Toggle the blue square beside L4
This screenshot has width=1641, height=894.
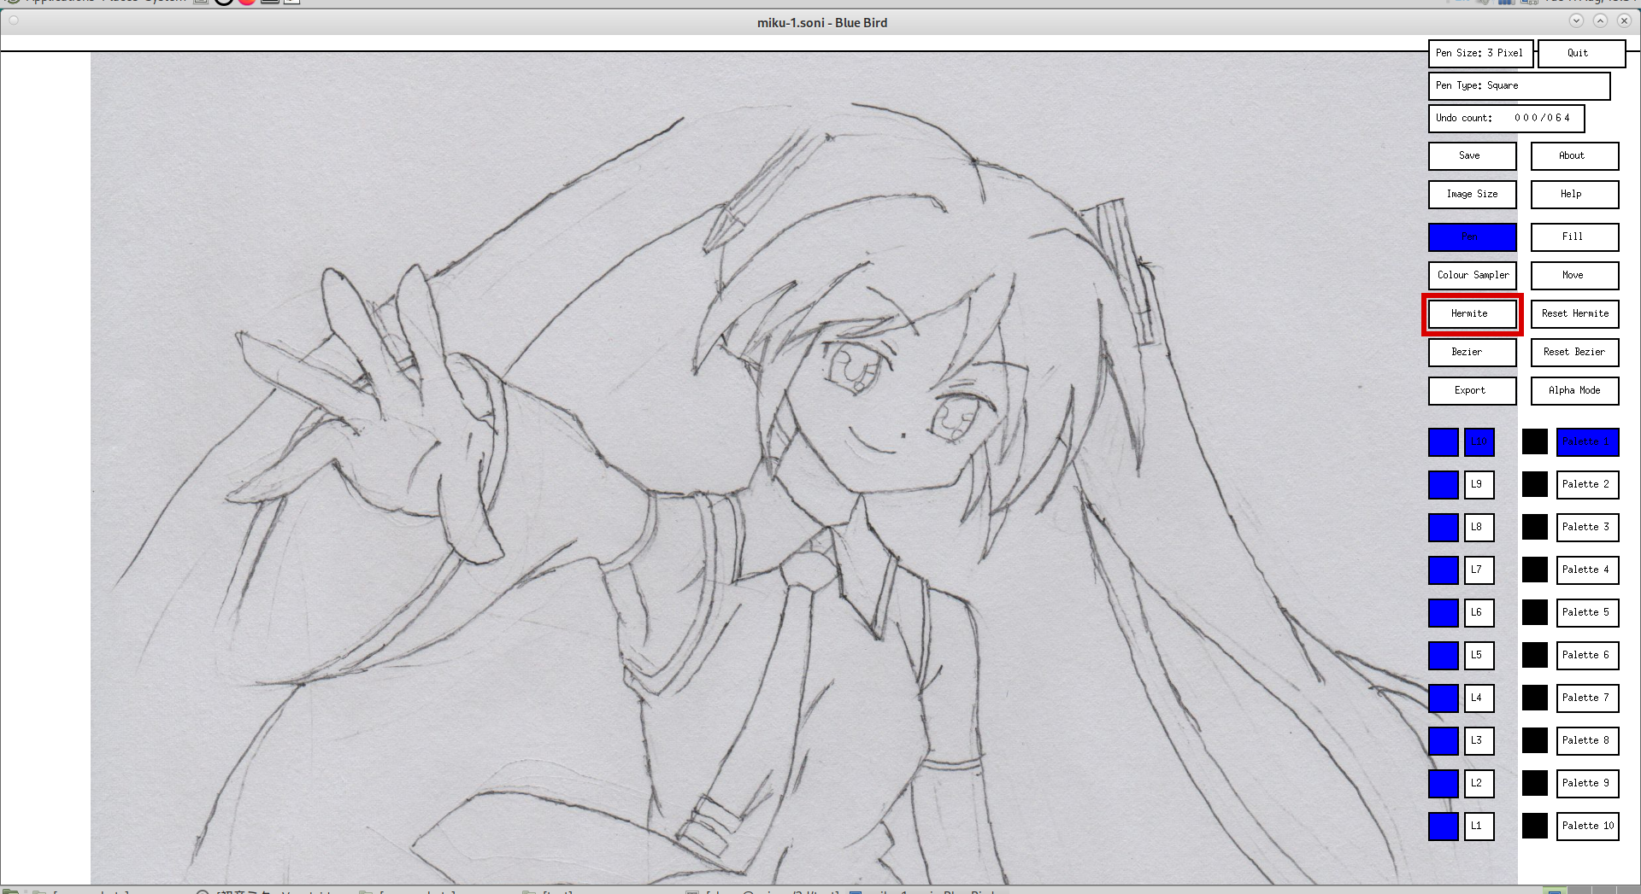pos(1444,698)
